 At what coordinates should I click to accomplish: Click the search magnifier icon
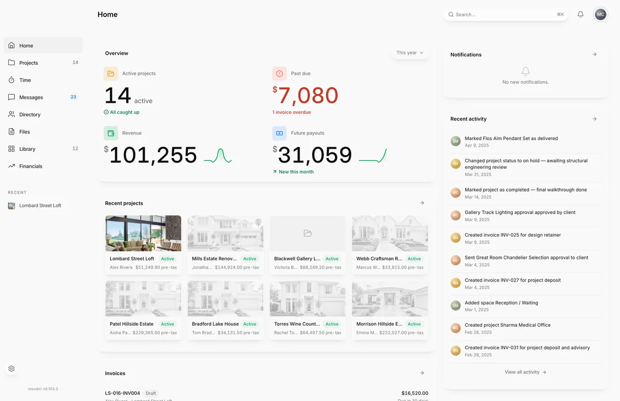tap(451, 14)
